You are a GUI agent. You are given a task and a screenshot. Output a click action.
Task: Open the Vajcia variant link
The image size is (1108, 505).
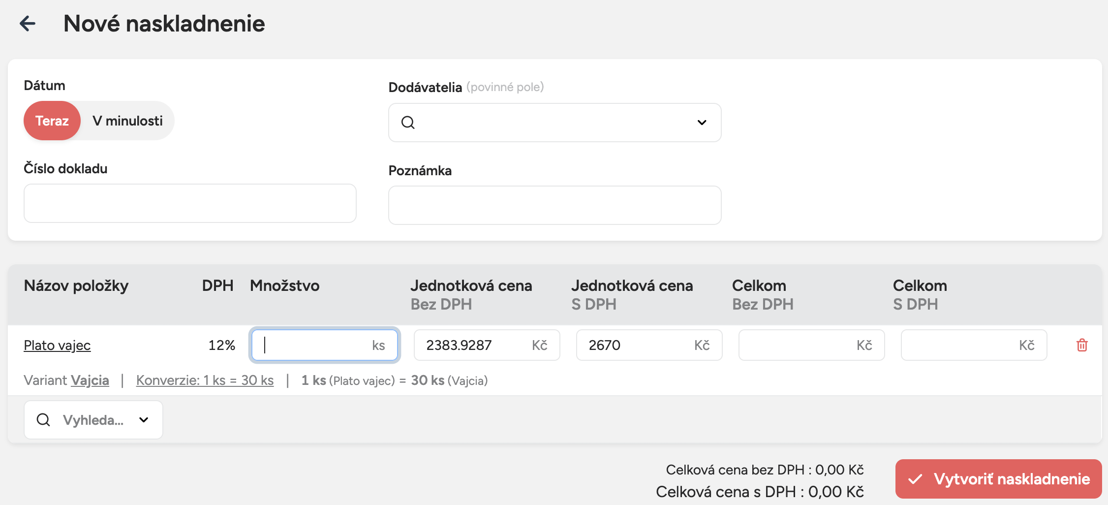[x=90, y=380]
